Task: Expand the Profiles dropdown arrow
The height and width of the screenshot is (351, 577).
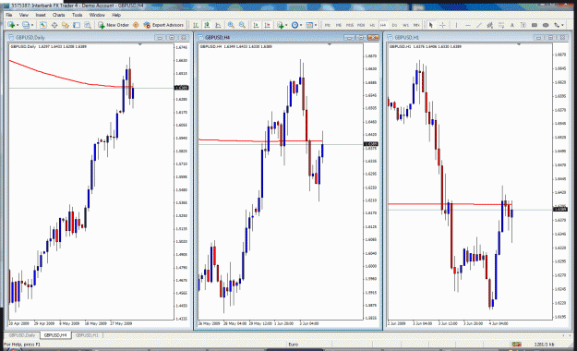Action: click(x=32, y=25)
